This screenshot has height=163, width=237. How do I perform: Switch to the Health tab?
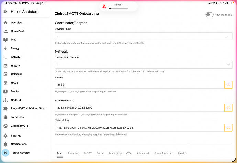point(182,153)
